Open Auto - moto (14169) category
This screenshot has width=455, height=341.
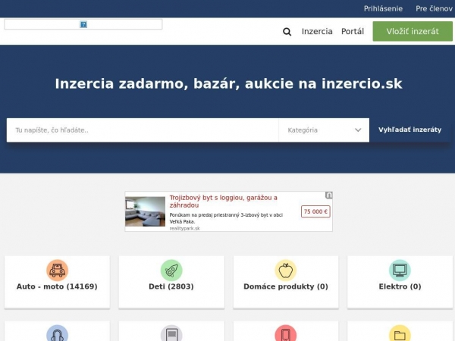point(57,286)
